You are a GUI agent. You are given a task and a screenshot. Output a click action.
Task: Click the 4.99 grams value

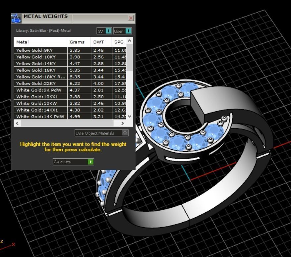[75, 117]
